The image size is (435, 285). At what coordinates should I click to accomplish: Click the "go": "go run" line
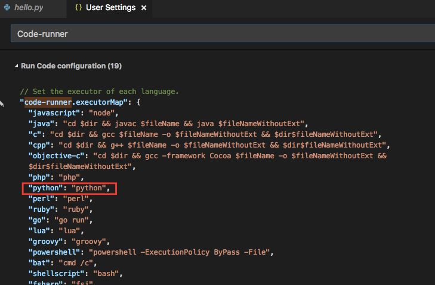60,220
